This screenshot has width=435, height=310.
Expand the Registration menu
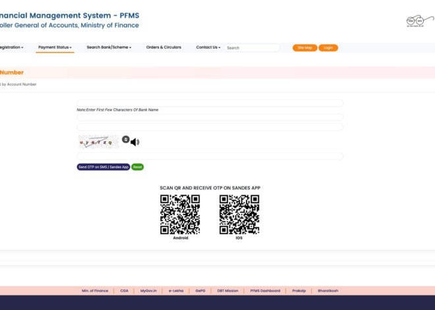[x=11, y=47]
